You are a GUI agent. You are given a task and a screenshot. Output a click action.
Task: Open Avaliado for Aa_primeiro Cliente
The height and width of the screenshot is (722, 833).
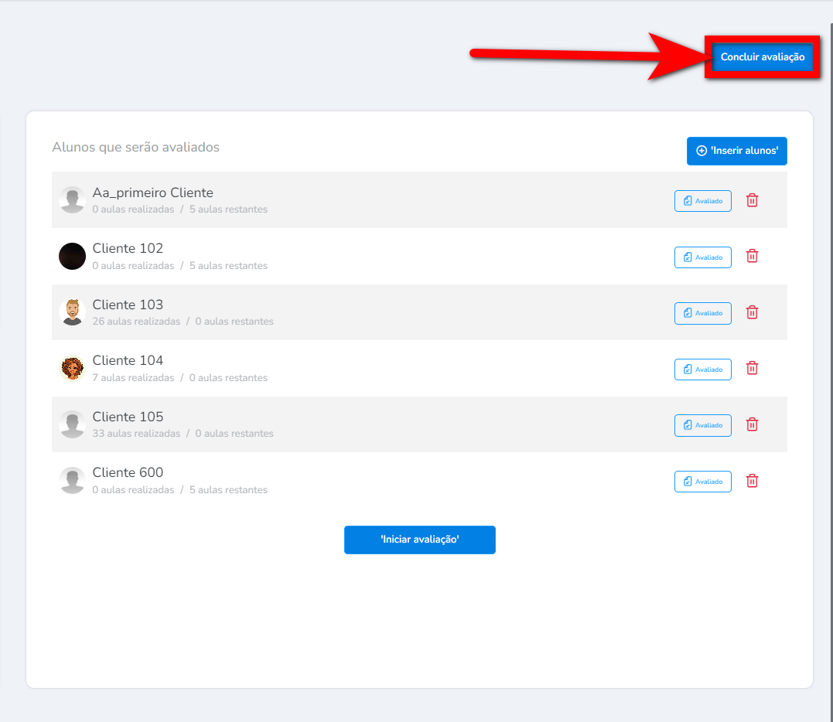(702, 201)
